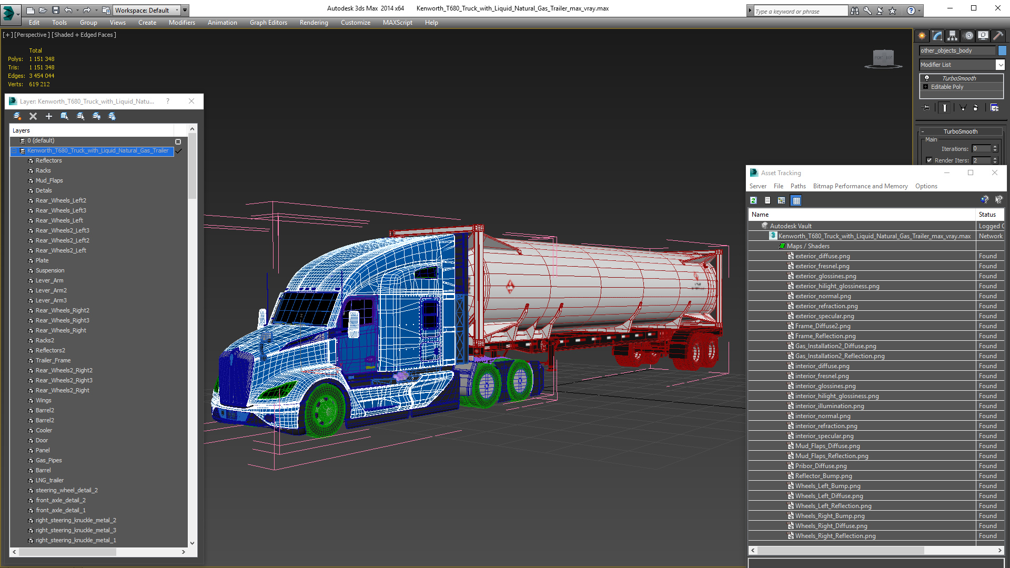The image size is (1010, 568).
Task: Open the Undo history dropdown arrow
Action: pos(77,10)
